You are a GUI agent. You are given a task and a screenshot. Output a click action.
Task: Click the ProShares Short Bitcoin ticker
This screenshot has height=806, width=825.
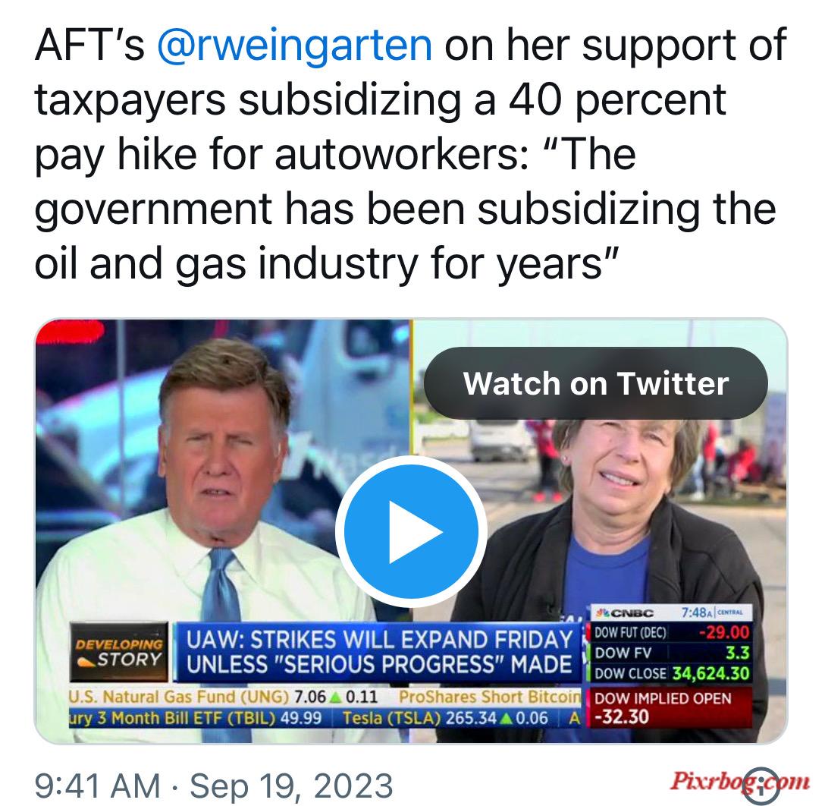(x=489, y=697)
